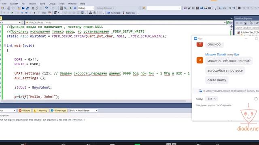Click the Undo arrow icon
The height and width of the screenshot is (145, 259).
point(47,8)
